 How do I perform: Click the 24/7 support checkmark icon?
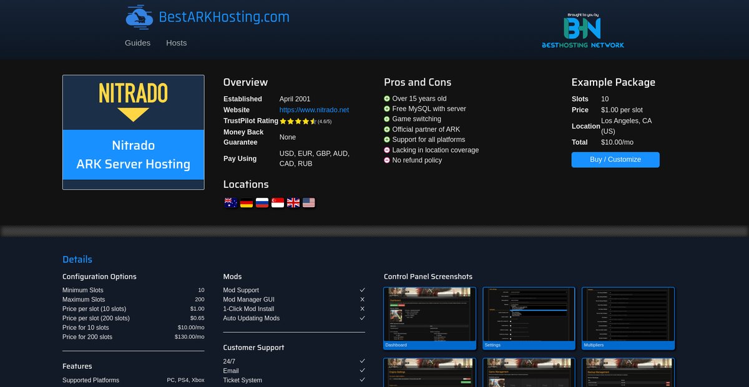pos(362,361)
